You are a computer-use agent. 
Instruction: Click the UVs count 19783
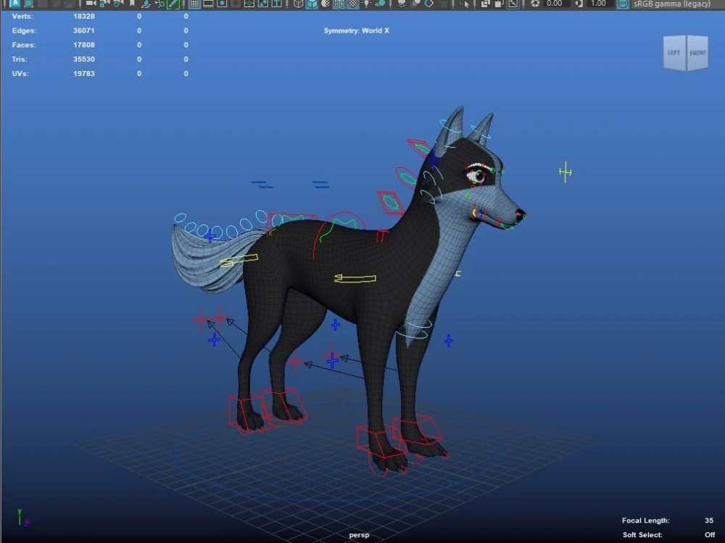tap(83, 73)
